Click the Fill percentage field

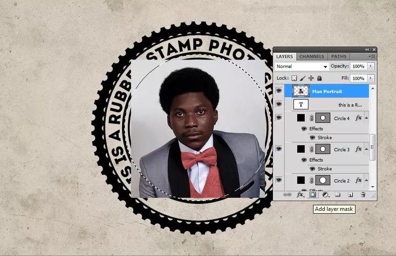click(358, 79)
